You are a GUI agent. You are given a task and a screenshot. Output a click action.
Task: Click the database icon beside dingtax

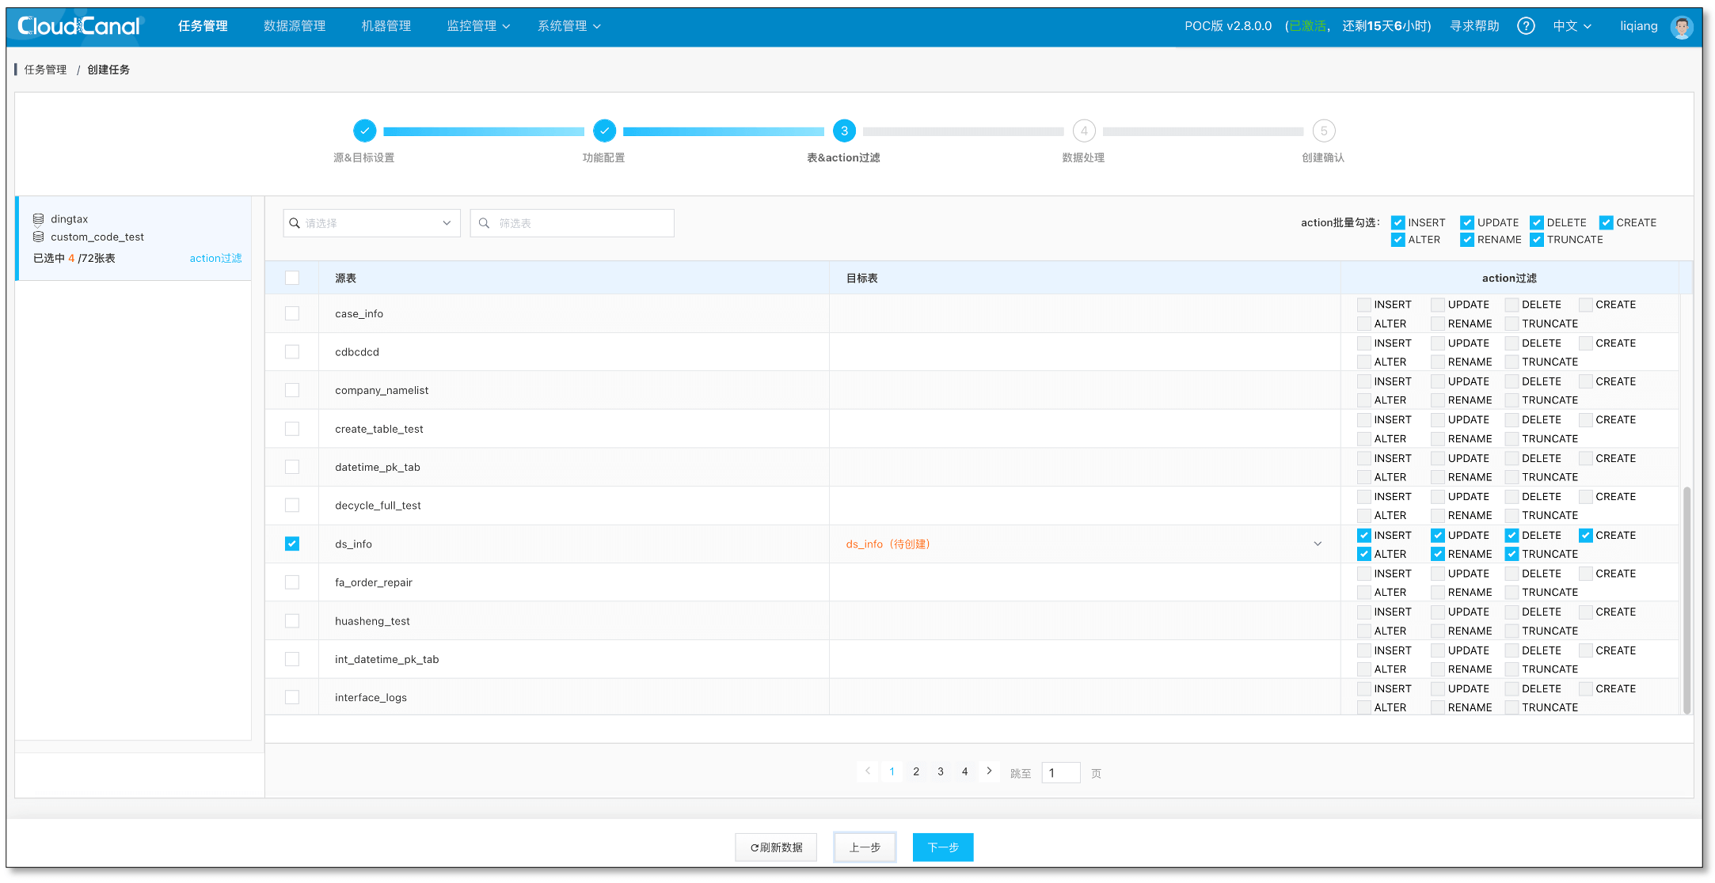(39, 218)
